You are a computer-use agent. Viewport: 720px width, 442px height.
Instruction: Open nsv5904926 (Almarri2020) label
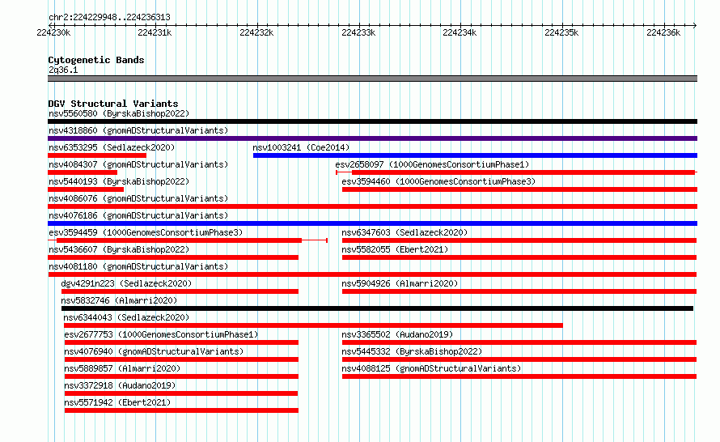coord(400,283)
